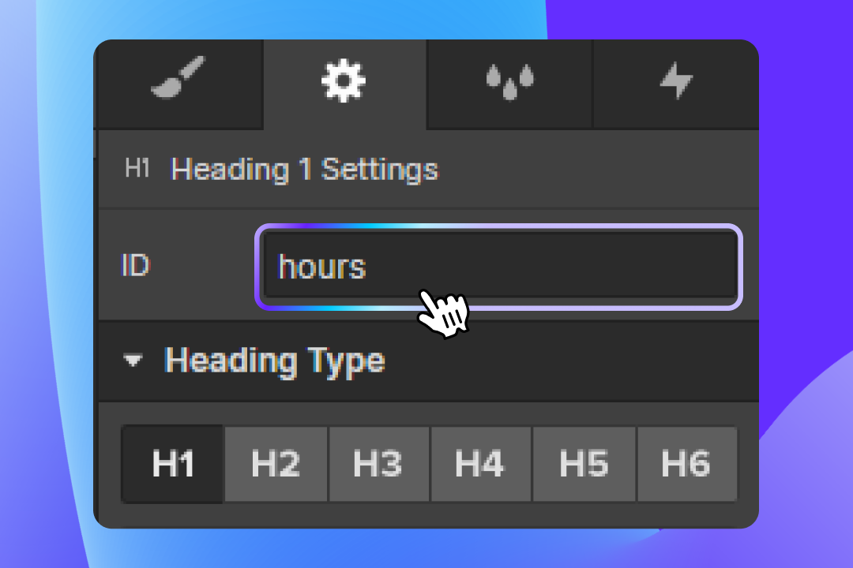Set heading type to H5

584,464
